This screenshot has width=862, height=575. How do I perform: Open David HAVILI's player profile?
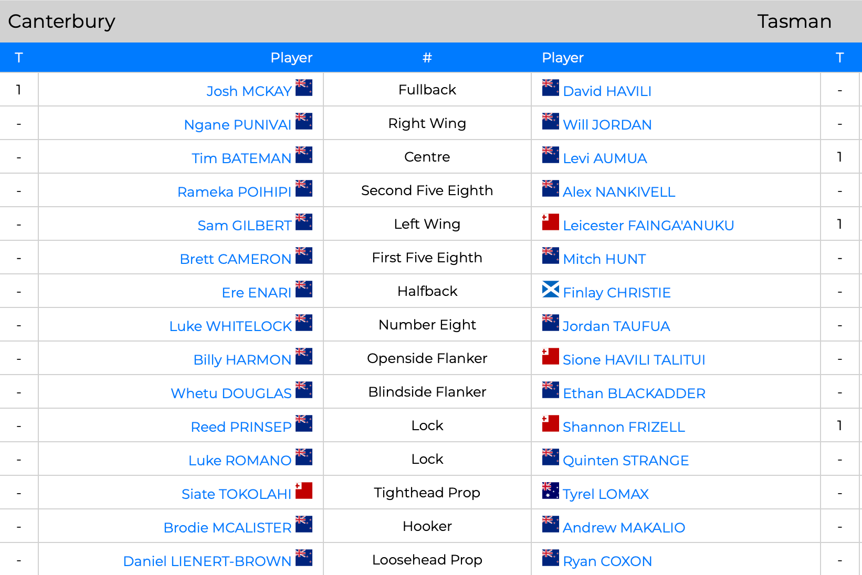[x=607, y=91]
